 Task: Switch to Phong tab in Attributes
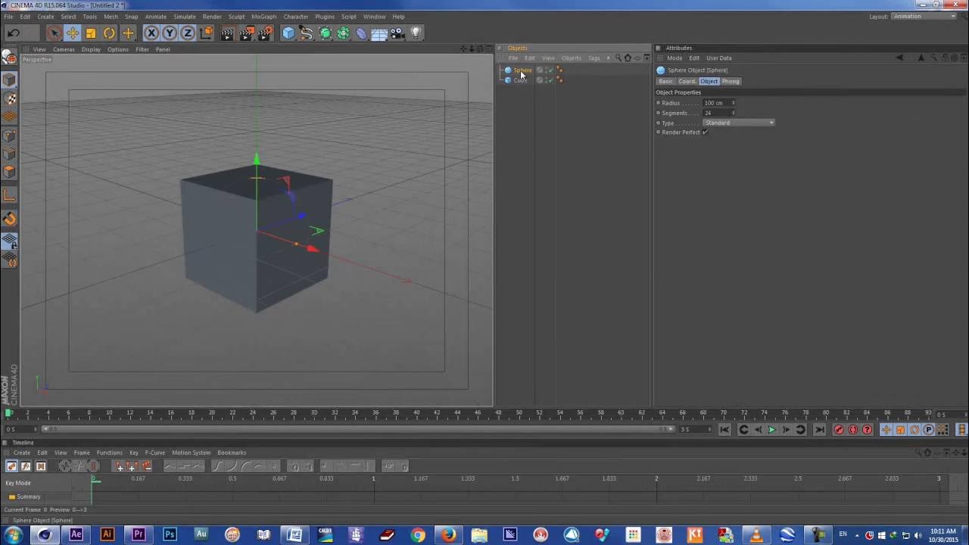click(731, 81)
